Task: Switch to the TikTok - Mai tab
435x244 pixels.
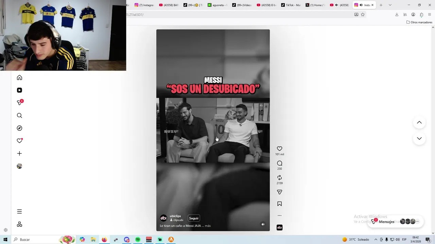Action: pyautogui.click(x=291, y=5)
